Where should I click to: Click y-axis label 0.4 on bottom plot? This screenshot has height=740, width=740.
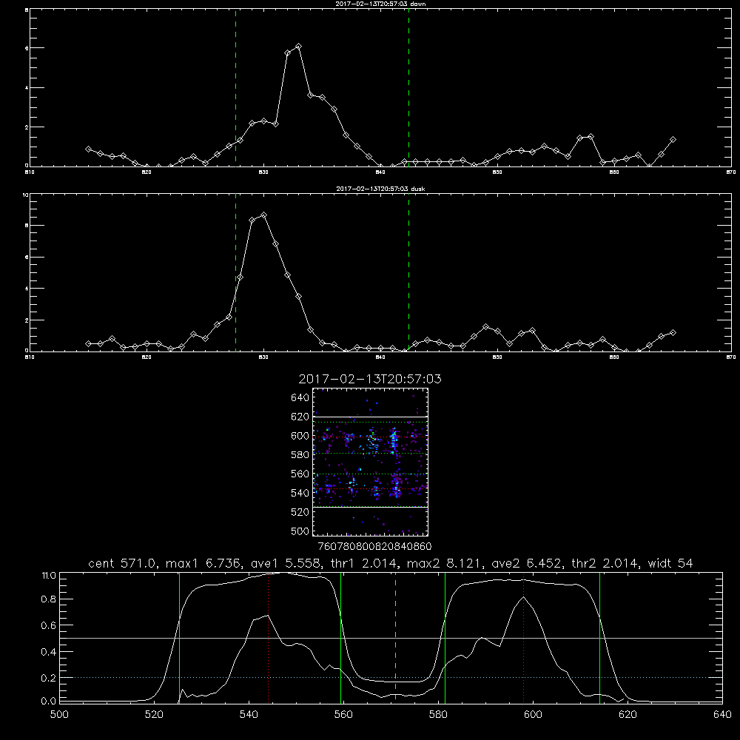coord(49,652)
